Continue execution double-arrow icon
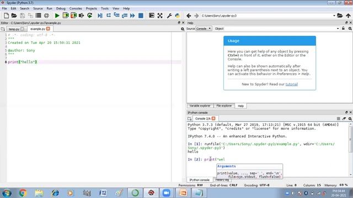Screen dimensions: 353x198 pyautogui.click(x=132, y=15)
